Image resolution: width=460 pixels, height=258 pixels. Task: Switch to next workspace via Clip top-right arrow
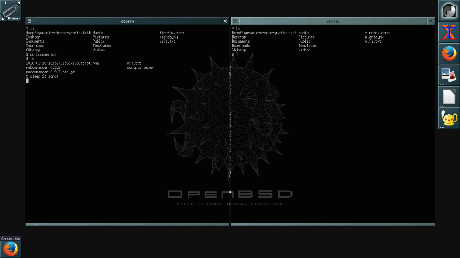(x=18, y=3)
